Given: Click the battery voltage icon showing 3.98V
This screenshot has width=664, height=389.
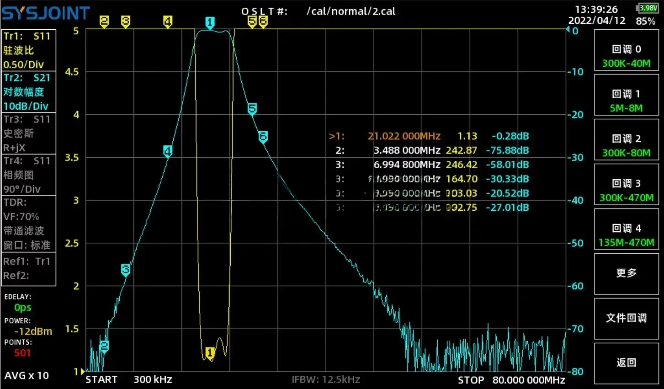Looking at the screenshot, I should click(x=647, y=8).
